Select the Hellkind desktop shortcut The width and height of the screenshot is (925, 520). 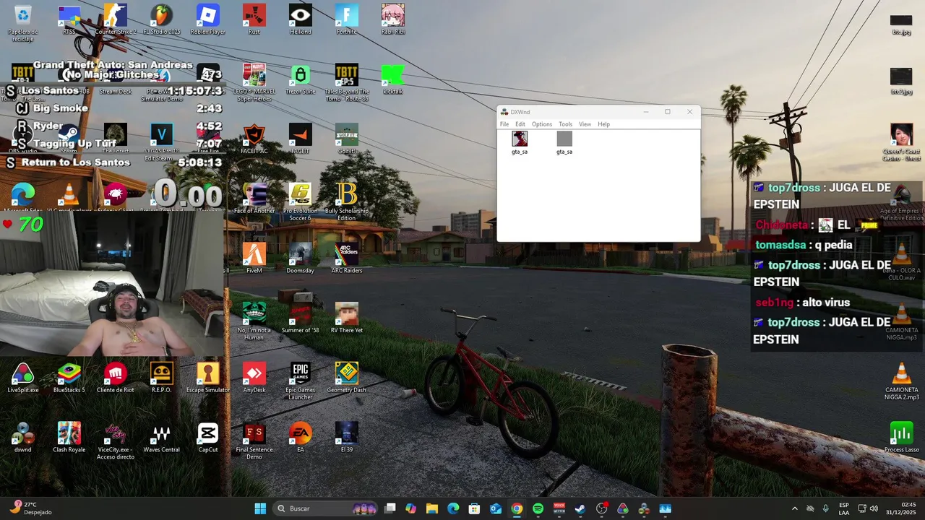[x=301, y=19]
